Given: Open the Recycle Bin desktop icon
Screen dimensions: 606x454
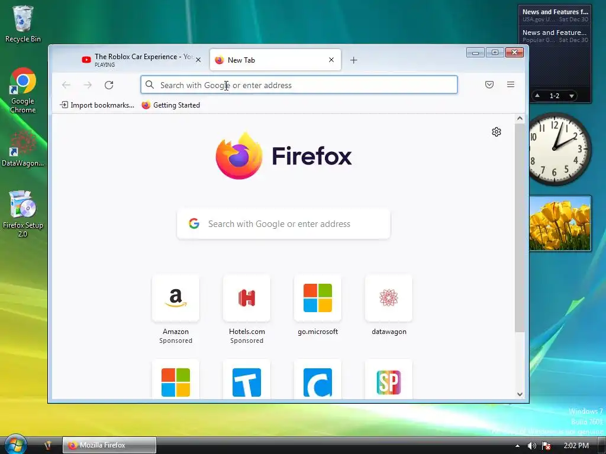Looking at the screenshot, I should (x=23, y=24).
